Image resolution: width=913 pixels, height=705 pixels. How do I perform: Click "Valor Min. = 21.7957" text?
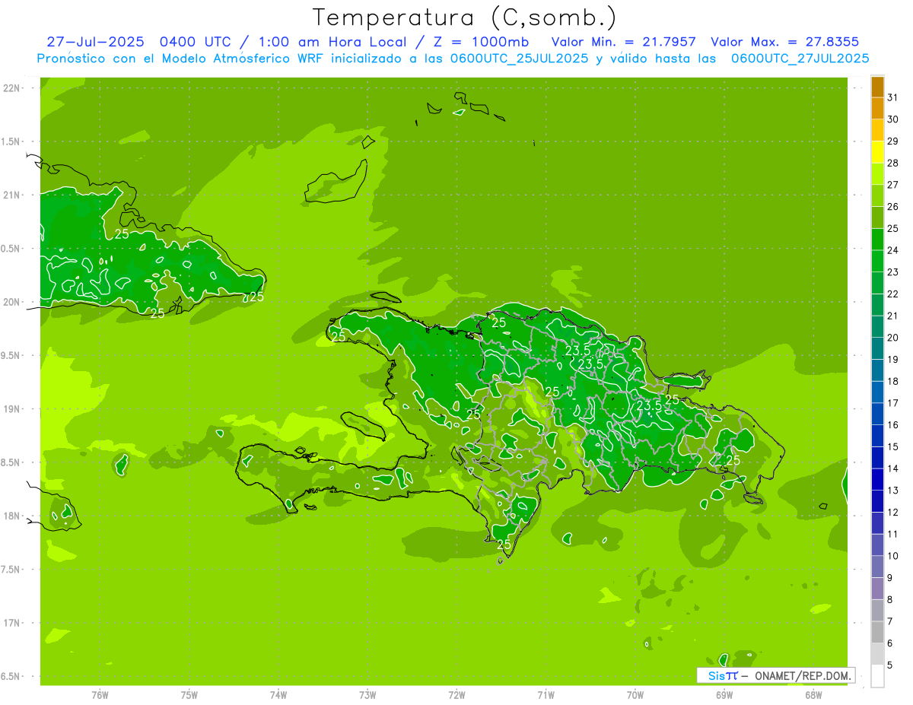[x=623, y=42]
